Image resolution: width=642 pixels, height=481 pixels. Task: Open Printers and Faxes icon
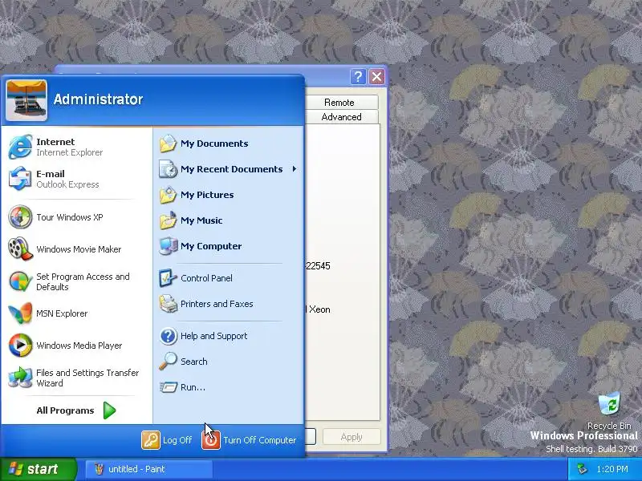click(168, 304)
